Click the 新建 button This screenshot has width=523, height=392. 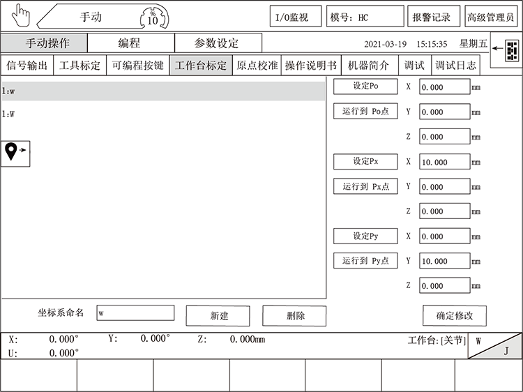coord(219,316)
